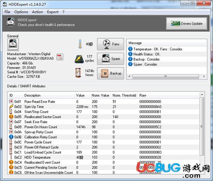
Task: Click the Fans button
Action: [x=110, y=44]
